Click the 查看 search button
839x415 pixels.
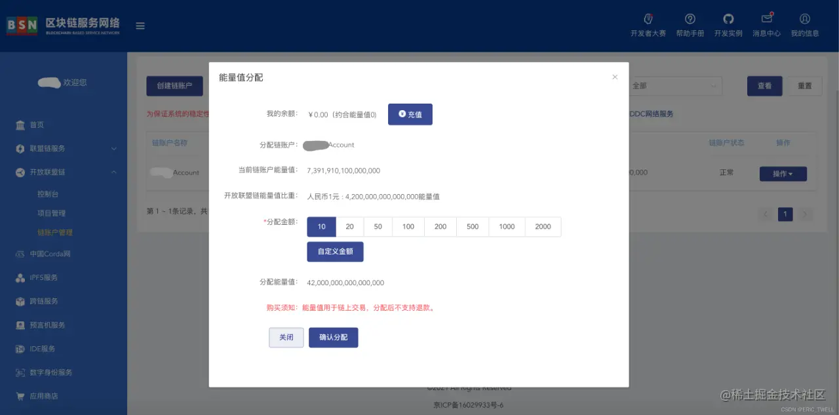point(765,86)
